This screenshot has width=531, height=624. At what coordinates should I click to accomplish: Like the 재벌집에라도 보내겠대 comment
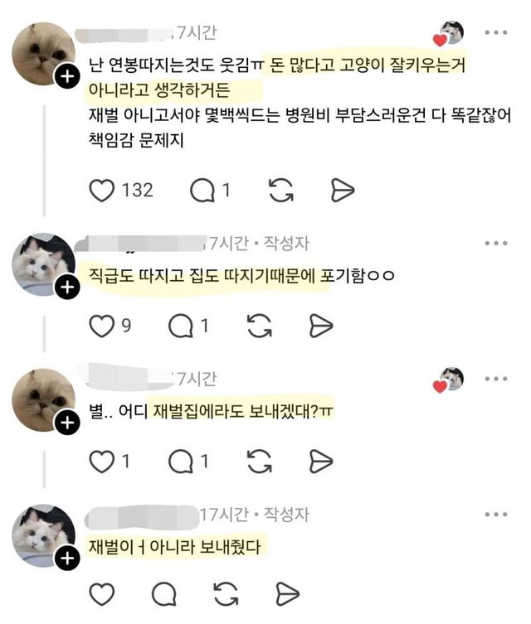(101, 462)
